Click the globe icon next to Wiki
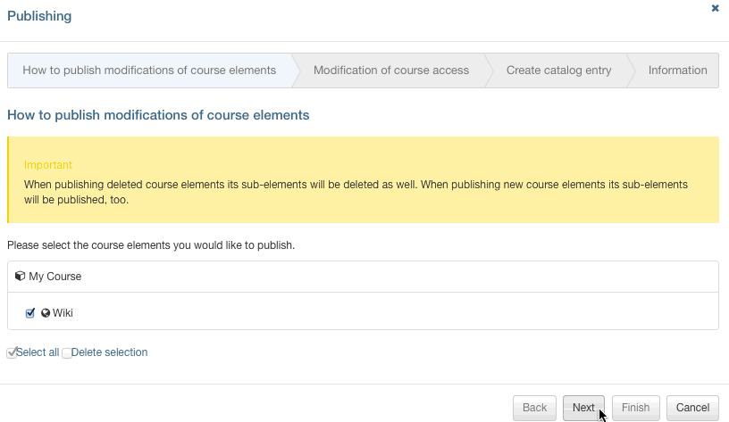Screen dimensions: 729x422 46,312
